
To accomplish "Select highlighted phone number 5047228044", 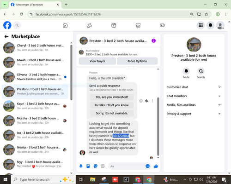I will click(x=121, y=136).
